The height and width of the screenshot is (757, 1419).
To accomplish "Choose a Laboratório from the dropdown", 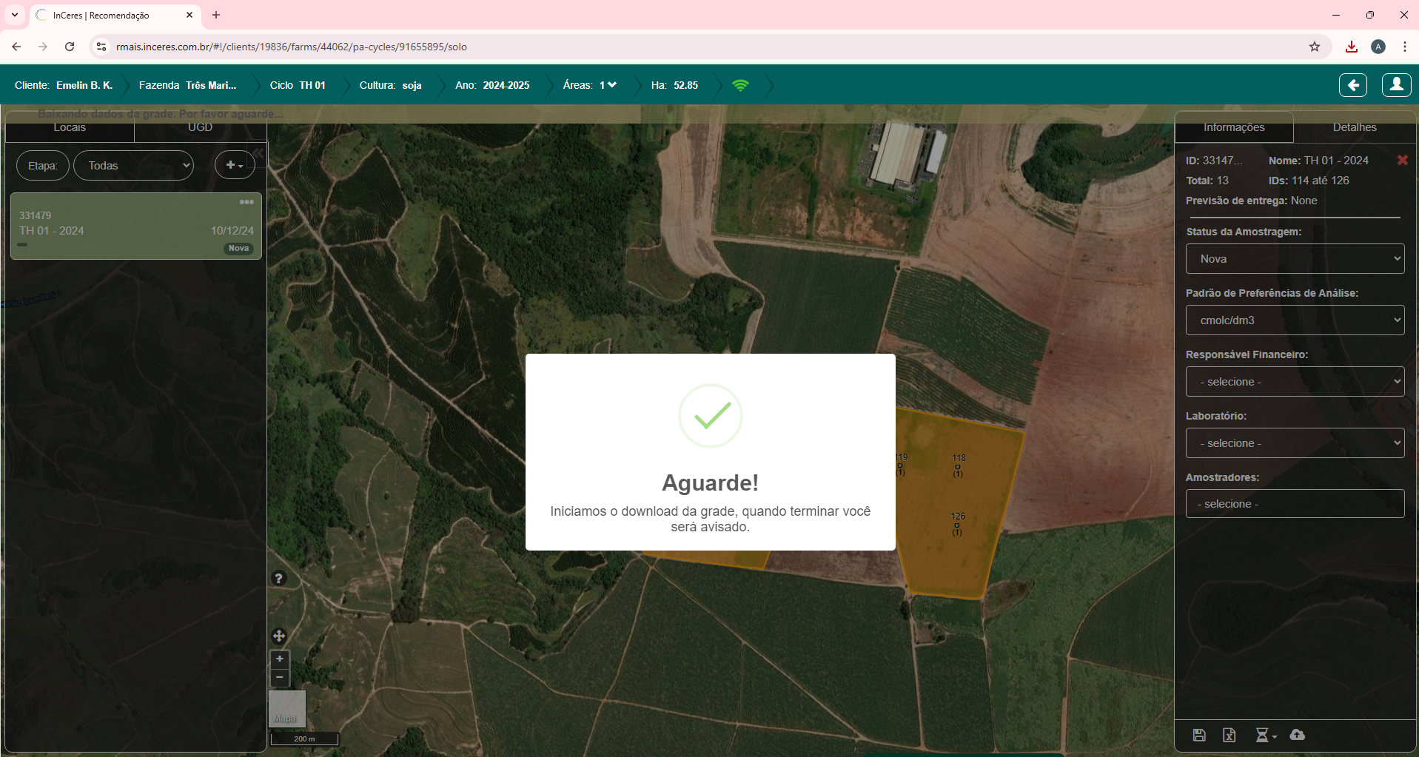I will pyautogui.click(x=1295, y=443).
